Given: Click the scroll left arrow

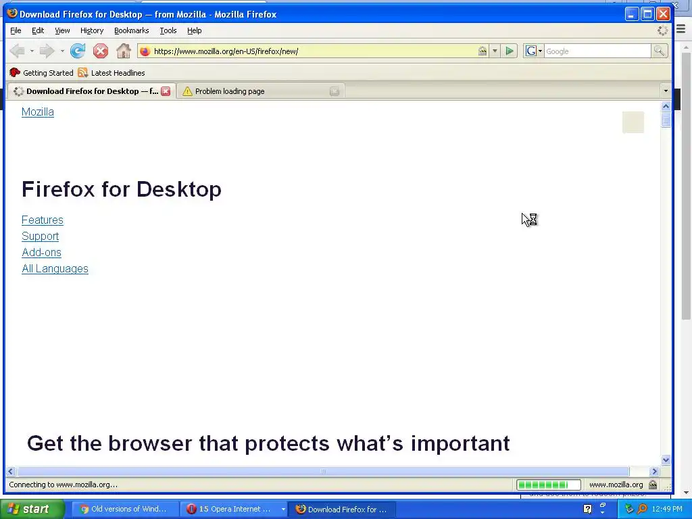Looking at the screenshot, I should [x=11, y=471].
